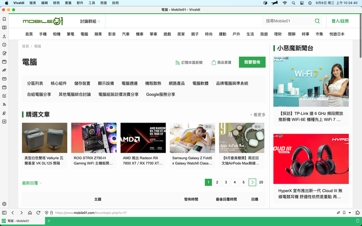Viewport: 362px width, 226px height.
Task: Add a web panel with plus icon
Action: pyautogui.click(x=4, y=122)
